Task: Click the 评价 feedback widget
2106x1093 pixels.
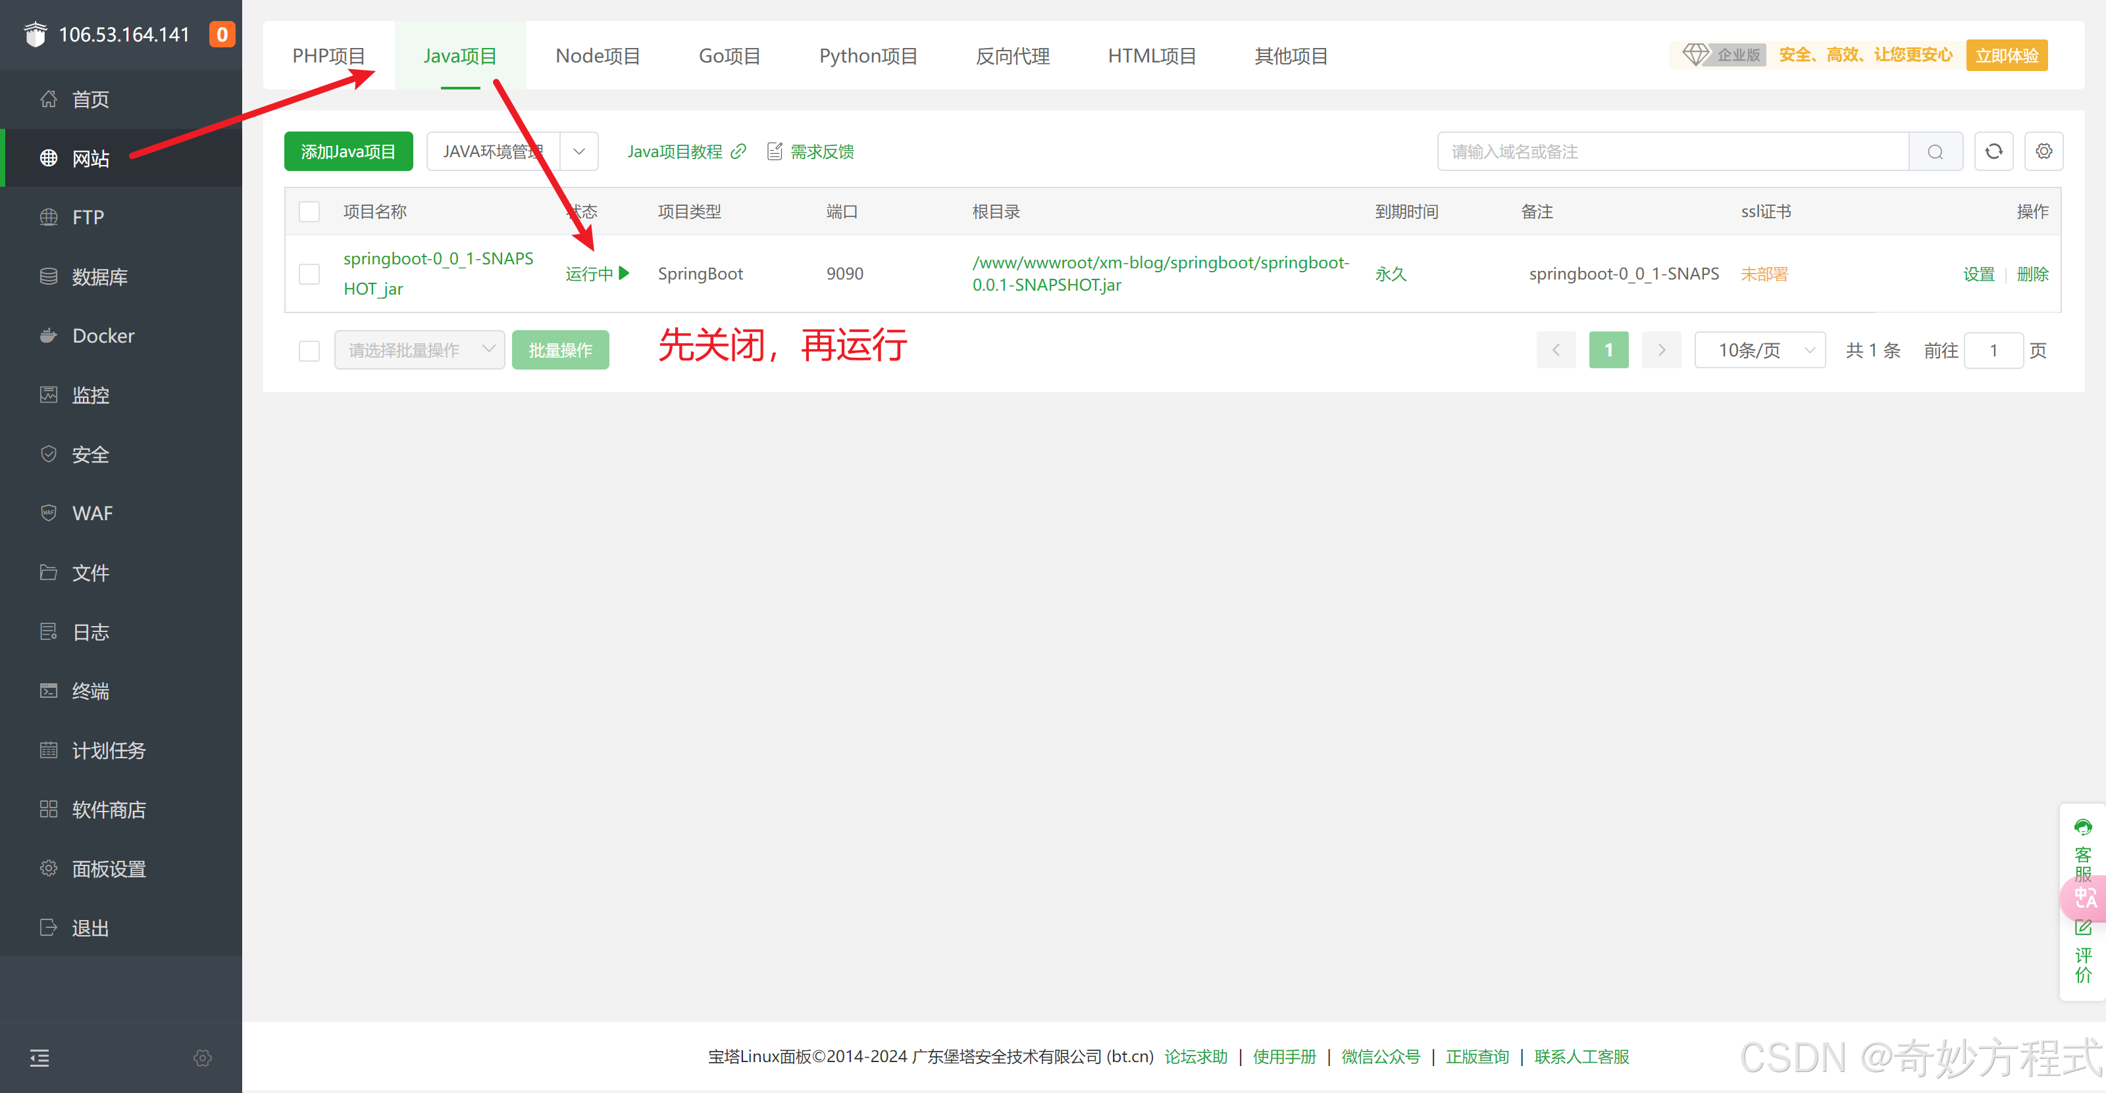Action: point(2083,952)
